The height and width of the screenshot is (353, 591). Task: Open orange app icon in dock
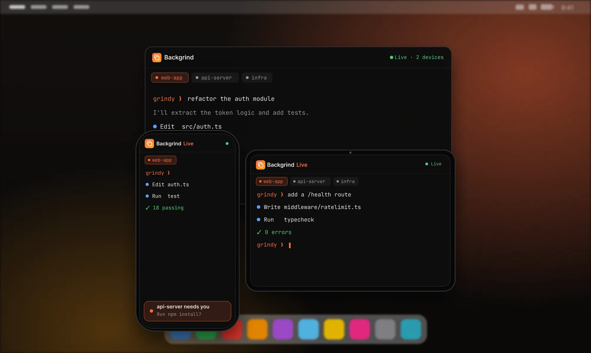pyautogui.click(x=257, y=329)
